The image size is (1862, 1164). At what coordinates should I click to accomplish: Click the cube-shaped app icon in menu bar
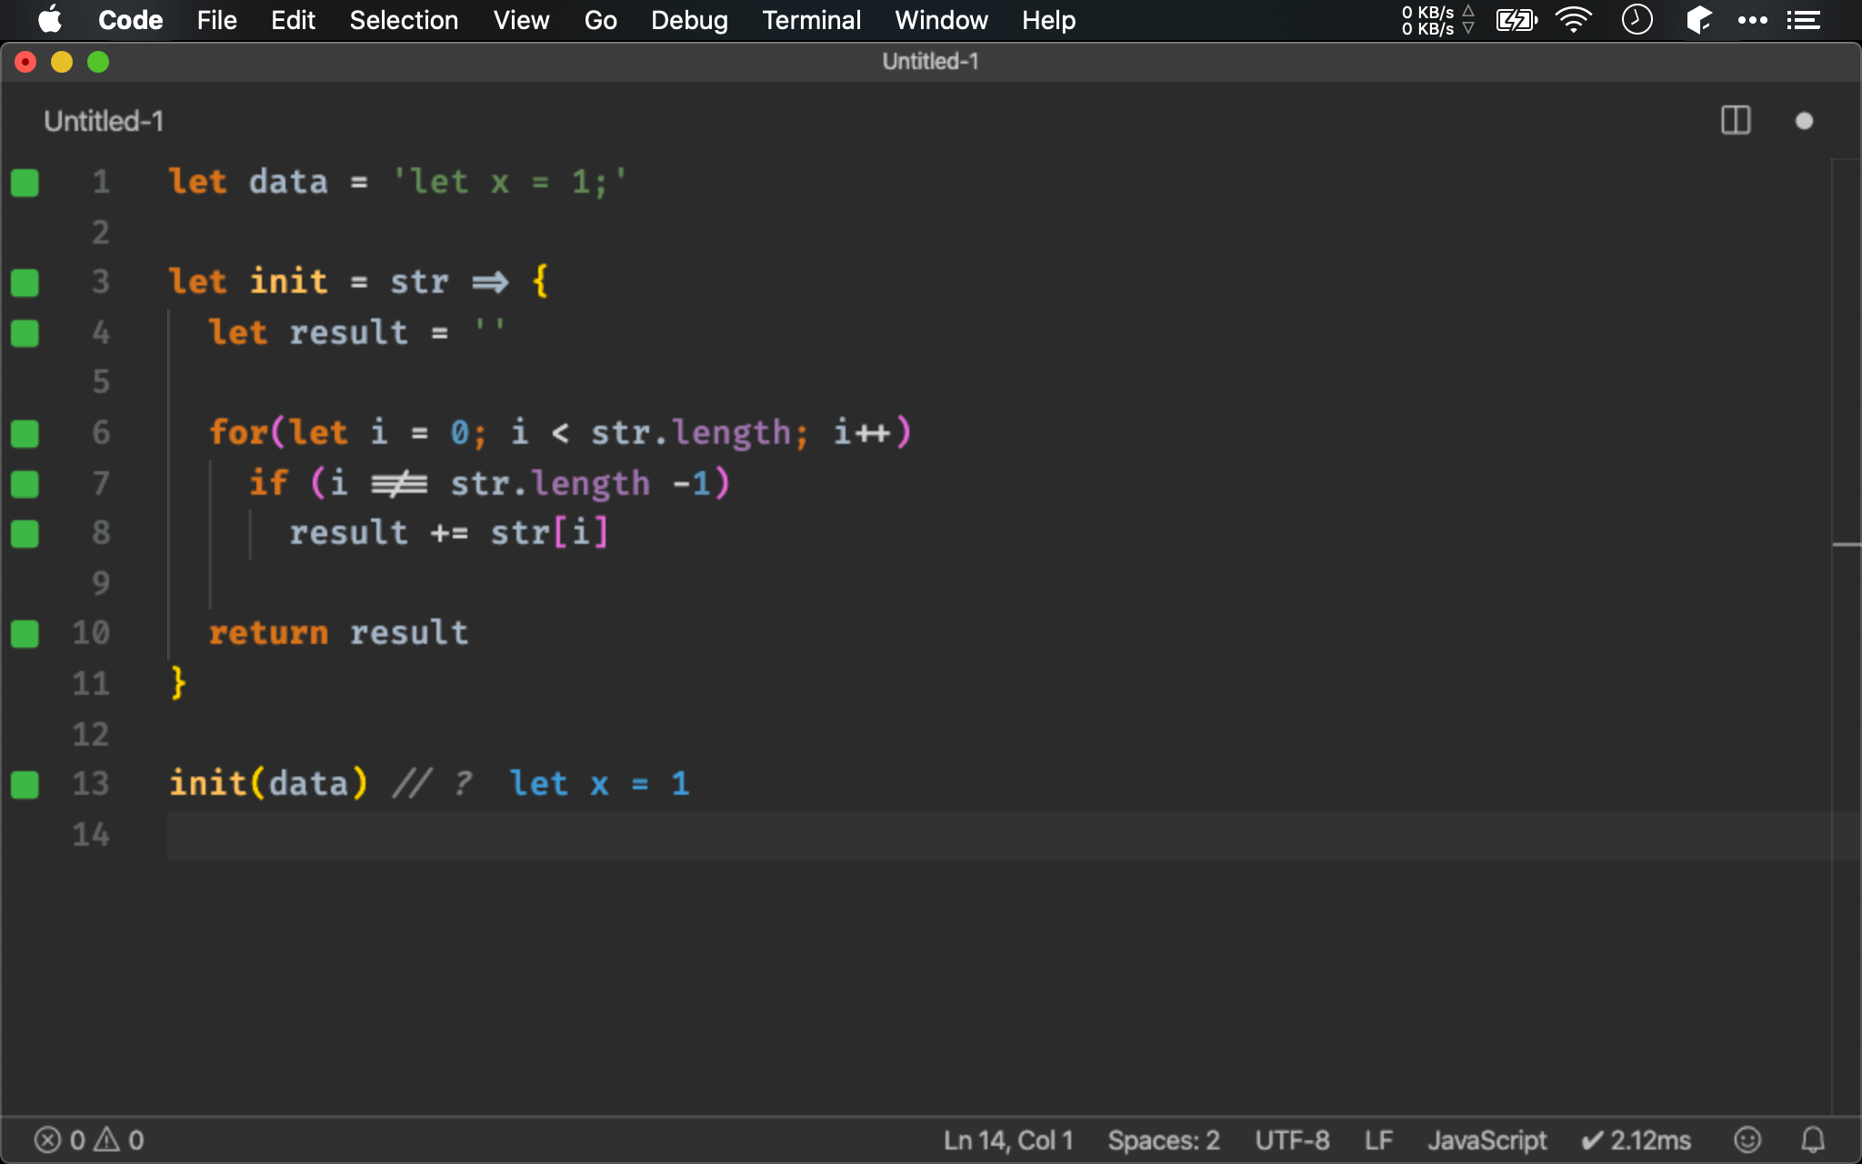[1697, 20]
